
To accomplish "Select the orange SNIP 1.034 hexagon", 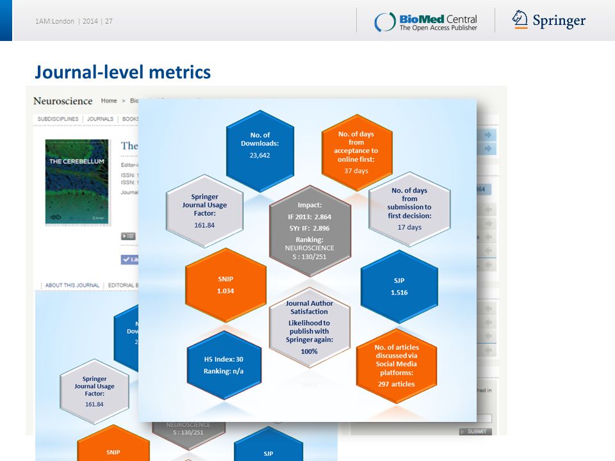I will (x=225, y=285).
